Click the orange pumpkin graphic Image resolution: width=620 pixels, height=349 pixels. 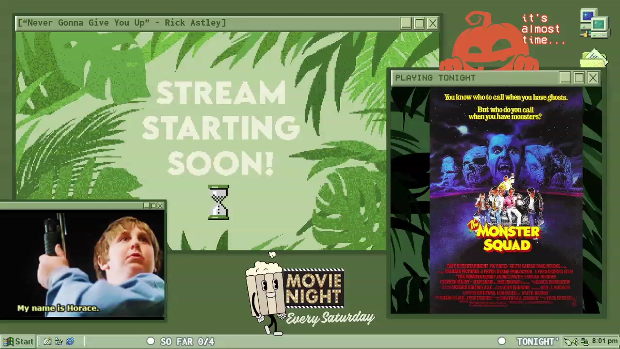point(489,41)
